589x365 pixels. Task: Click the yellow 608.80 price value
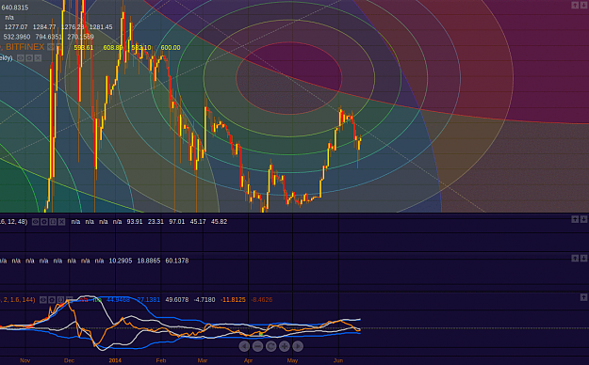pos(113,48)
